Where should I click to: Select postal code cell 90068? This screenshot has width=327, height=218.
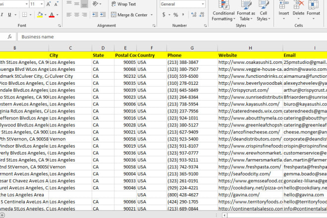click(125, 69)
